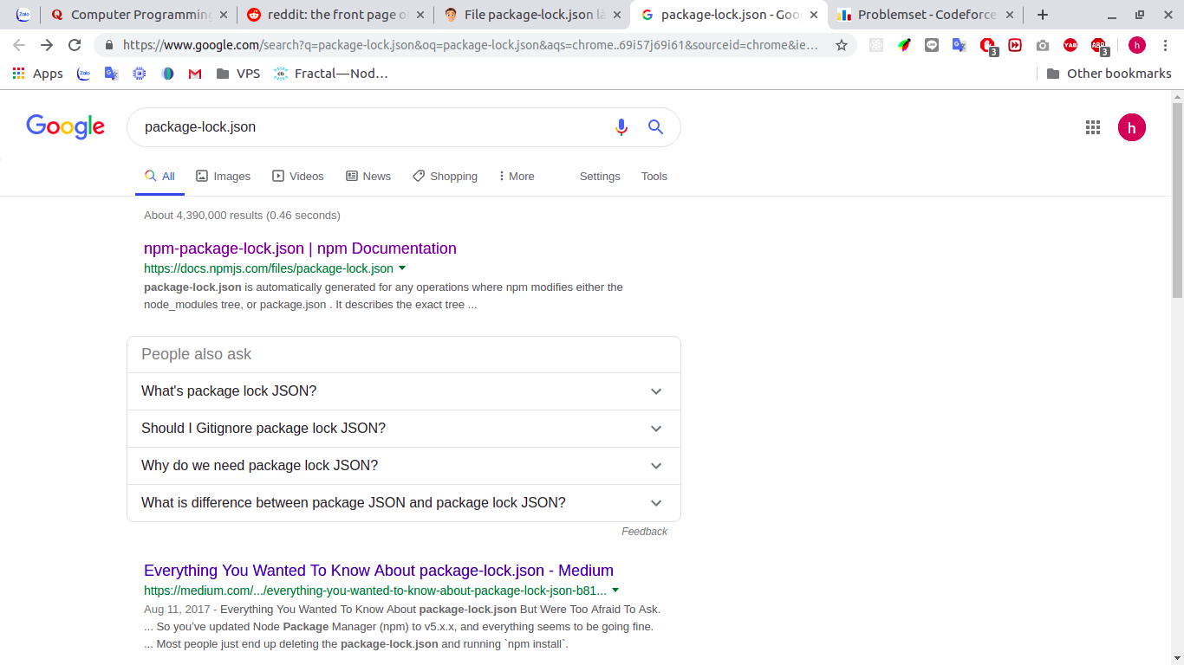
Task: Open dropdown arrow beside docs.npmjs.com URL
Action: pos(402,268)
